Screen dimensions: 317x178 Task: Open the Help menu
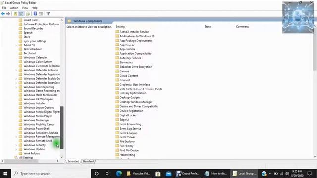pos(34,8)
